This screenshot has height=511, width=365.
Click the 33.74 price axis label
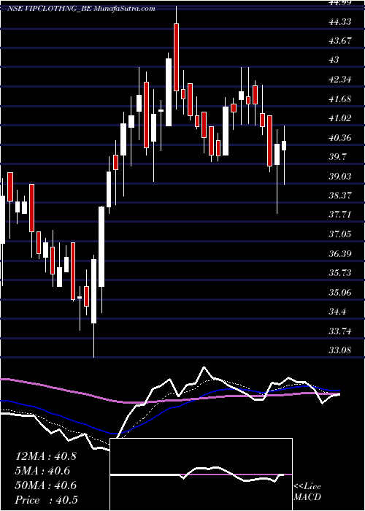[x=339, y=331]
